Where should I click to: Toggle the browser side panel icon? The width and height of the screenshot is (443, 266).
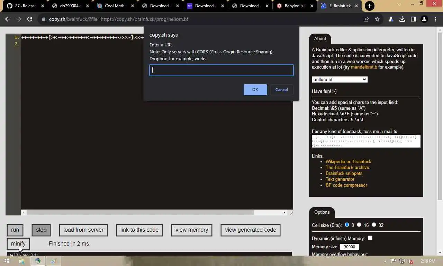coord(413,19)
